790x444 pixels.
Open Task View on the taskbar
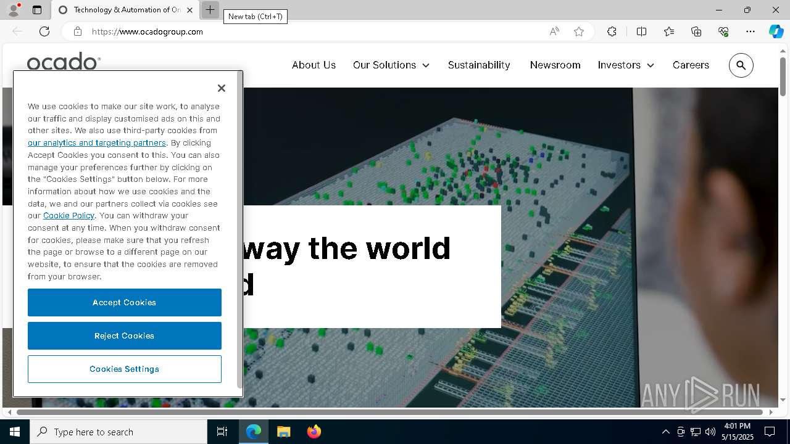point(222,432)
